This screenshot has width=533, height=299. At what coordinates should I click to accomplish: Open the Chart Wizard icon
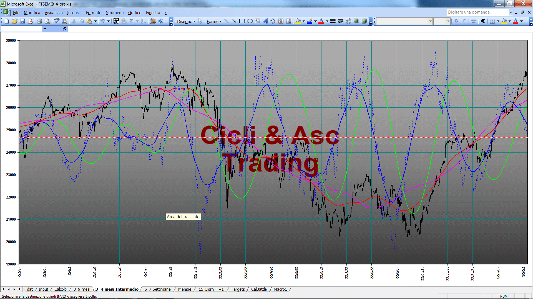click(153, 21)
